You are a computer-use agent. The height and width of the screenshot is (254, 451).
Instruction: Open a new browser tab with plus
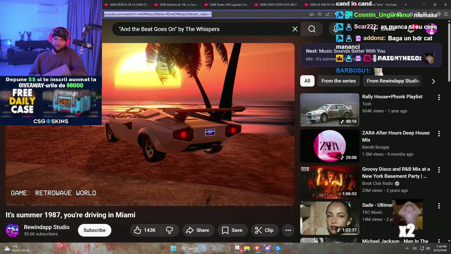pos(406,5)
